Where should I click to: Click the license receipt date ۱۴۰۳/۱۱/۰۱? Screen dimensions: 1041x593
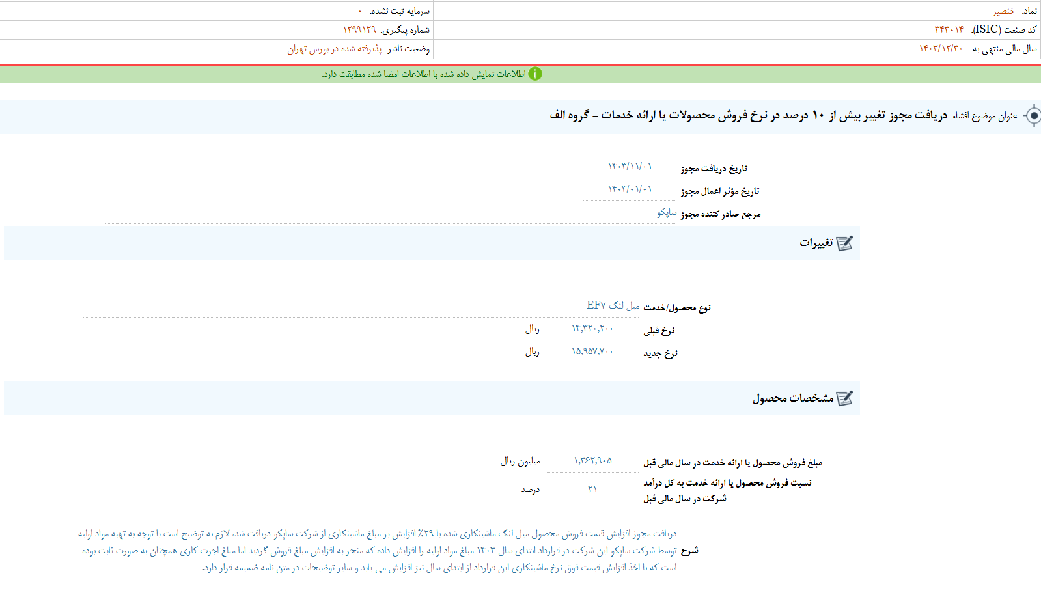630,167
